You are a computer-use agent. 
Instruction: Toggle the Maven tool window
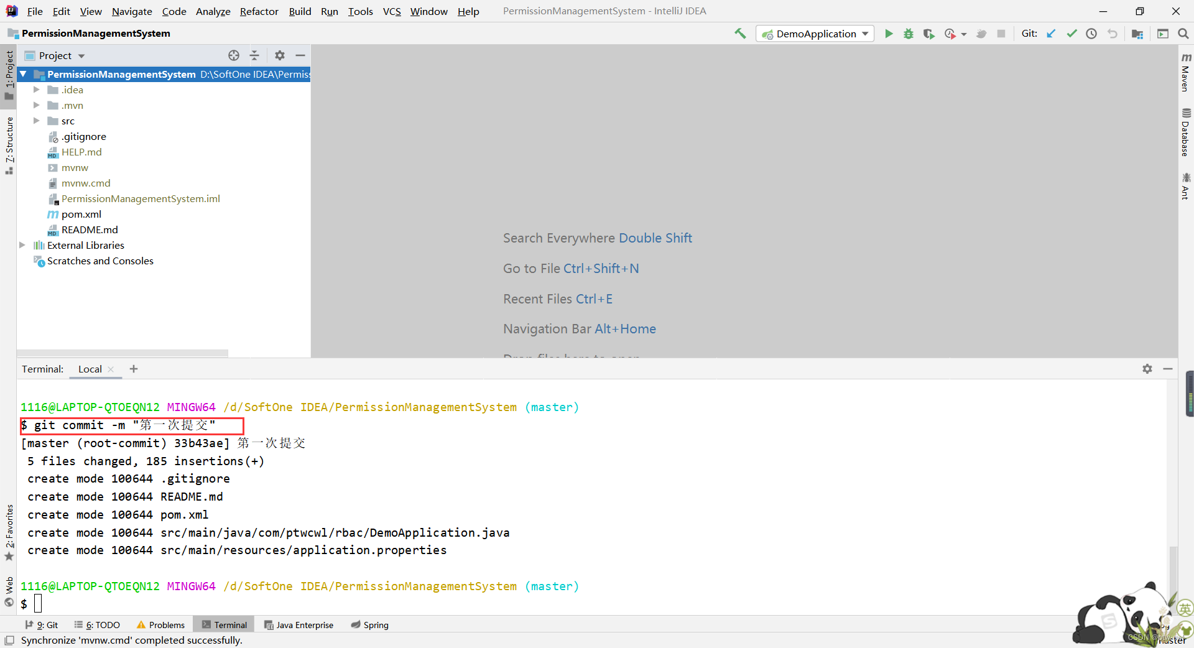coord(1186,72)
